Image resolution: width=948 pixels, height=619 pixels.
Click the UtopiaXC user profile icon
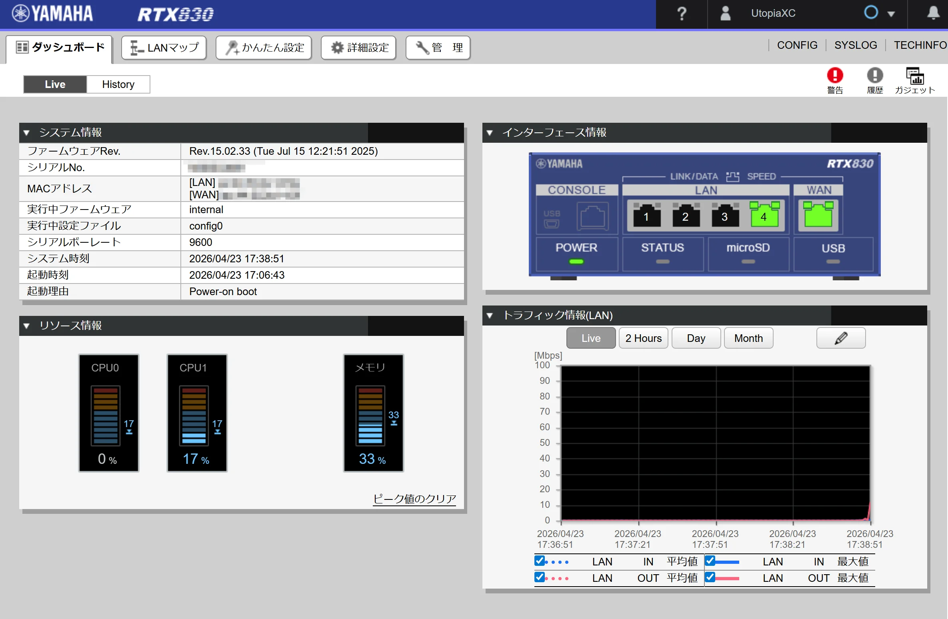[725, 14]
